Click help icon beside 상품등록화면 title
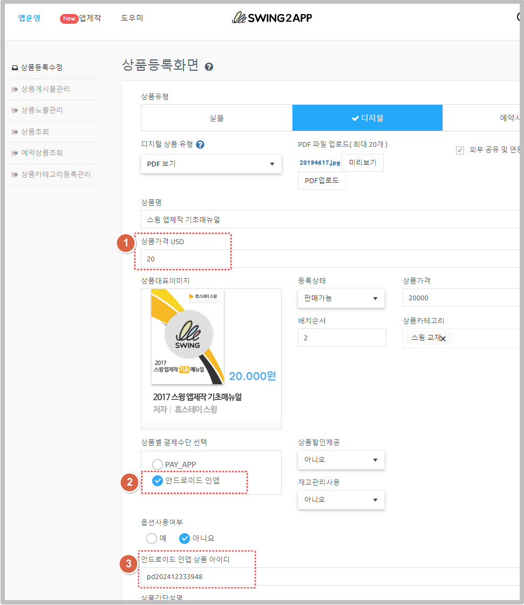 click(x=209, y=67)
